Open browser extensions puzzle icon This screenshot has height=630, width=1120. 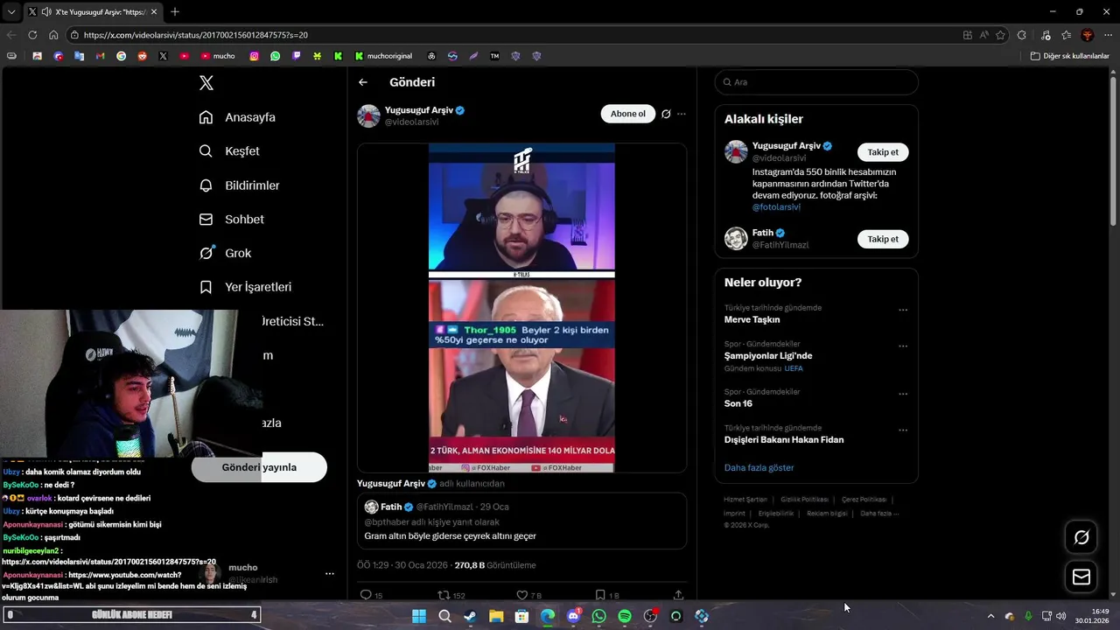1022,35
